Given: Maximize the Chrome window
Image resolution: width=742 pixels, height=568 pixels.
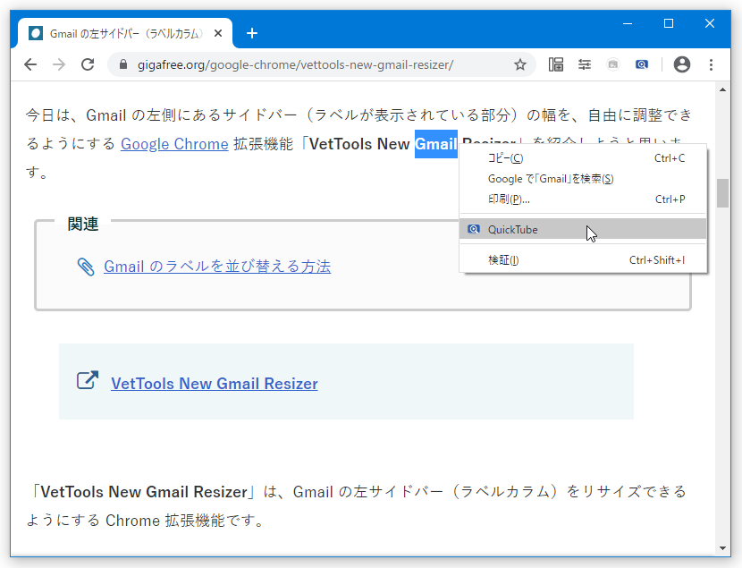Looking at the screenshot, I should (x=669, y=23).
